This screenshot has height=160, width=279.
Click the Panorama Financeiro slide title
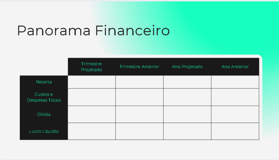tap(93, 31)
